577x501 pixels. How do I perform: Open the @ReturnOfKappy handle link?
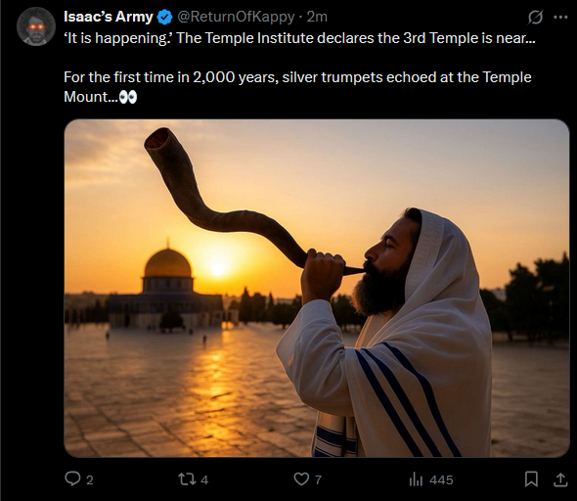pos(236,17)
